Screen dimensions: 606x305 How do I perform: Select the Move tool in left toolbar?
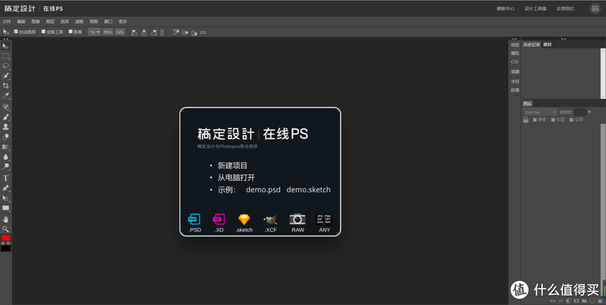(x=6, y=47)
